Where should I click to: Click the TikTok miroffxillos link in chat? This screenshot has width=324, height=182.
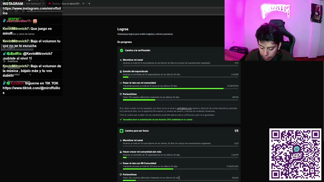pos(31,90)
